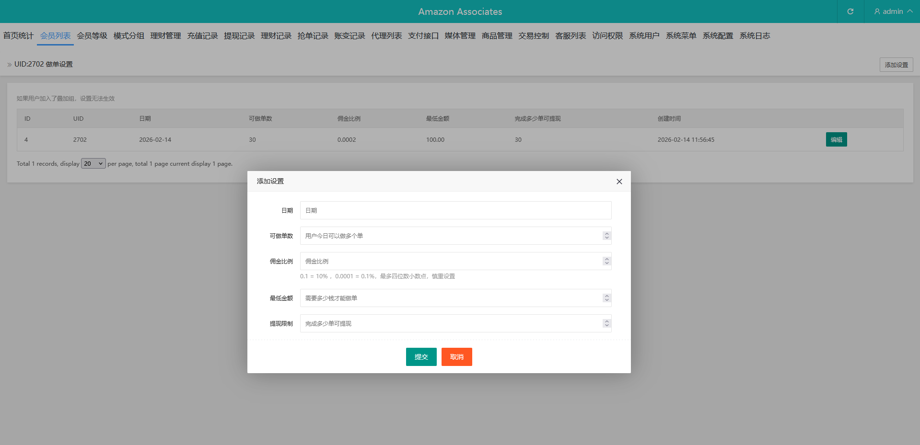Click the 添加设置 button at top right
This screenshot has width=920, height=445.
896,65
